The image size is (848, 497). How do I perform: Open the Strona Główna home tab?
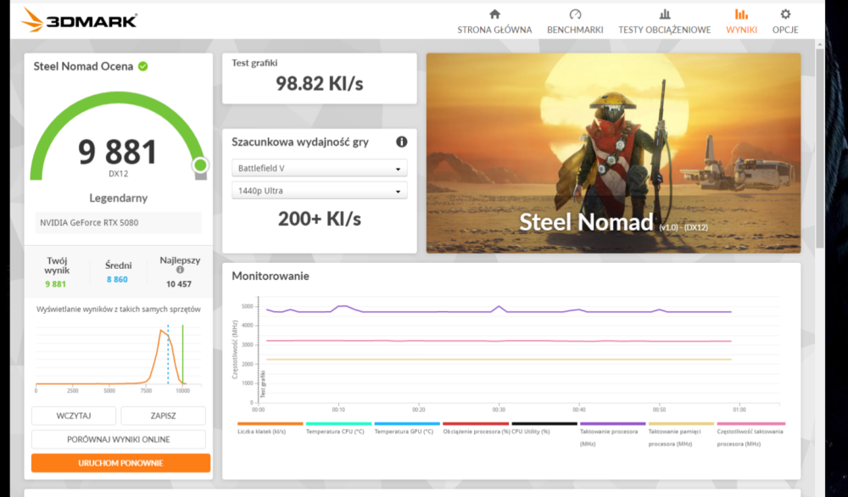(494, 22)
